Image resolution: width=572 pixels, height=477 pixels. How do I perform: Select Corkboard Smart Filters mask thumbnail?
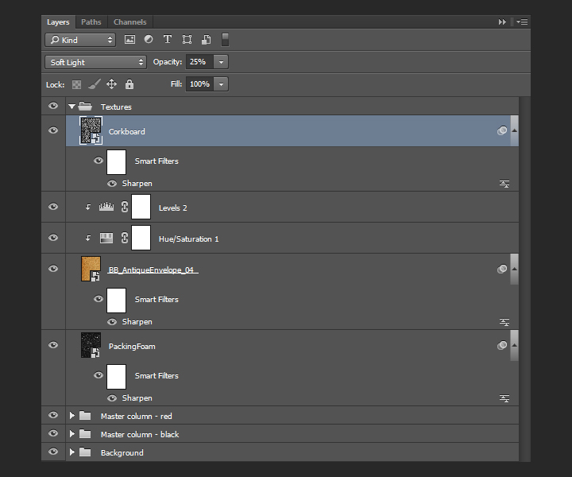[116, 162]
